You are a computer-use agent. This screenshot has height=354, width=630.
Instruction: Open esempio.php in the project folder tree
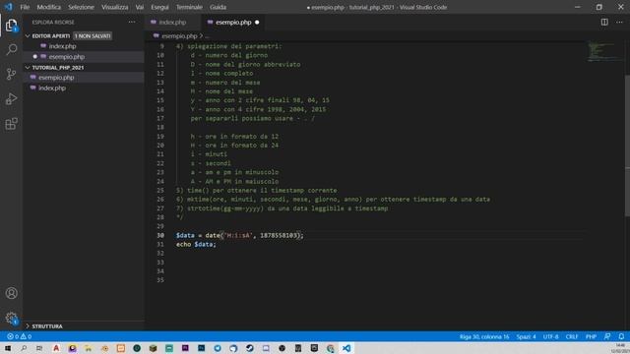point(56,78)
